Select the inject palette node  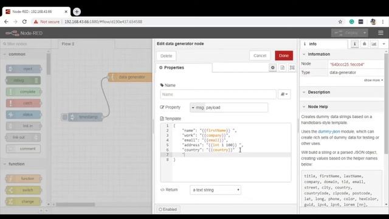[x=24, y=69]
